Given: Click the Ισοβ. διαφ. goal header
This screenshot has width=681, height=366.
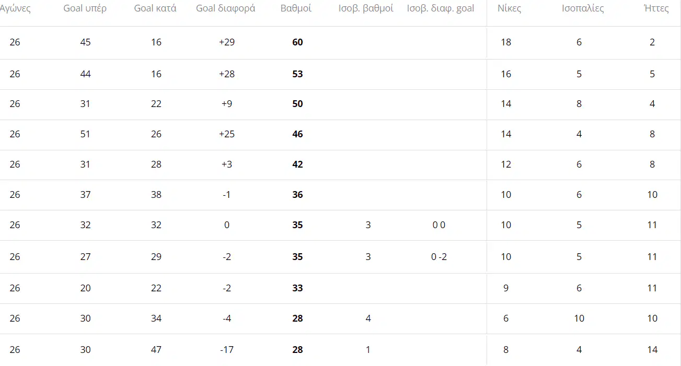Looking at the screenshot, I should point(441,9).
